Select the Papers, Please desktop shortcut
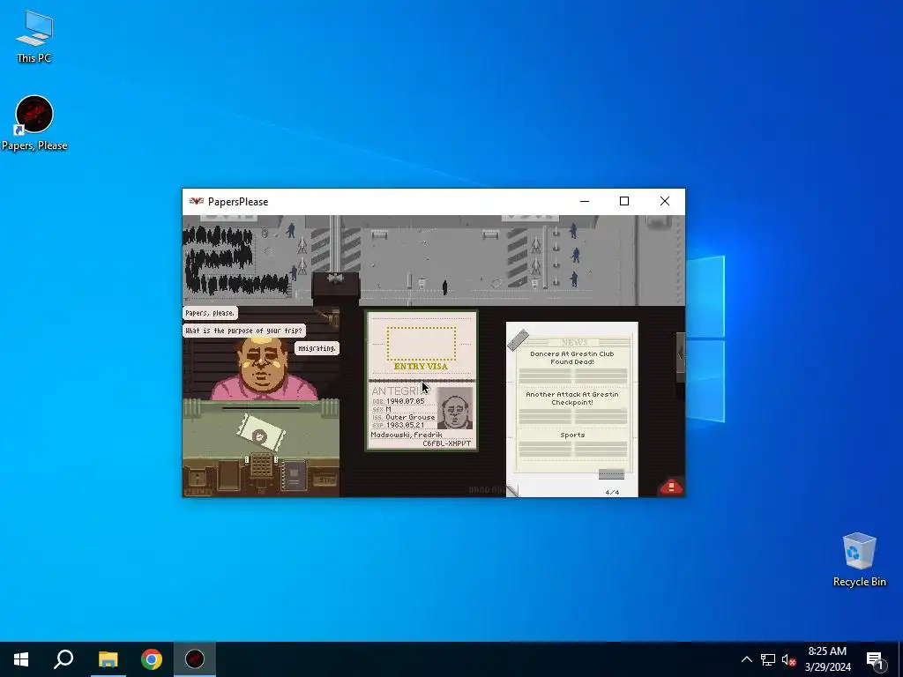Image resolution: width=903 pixels, height=677 pixels. 34,123
